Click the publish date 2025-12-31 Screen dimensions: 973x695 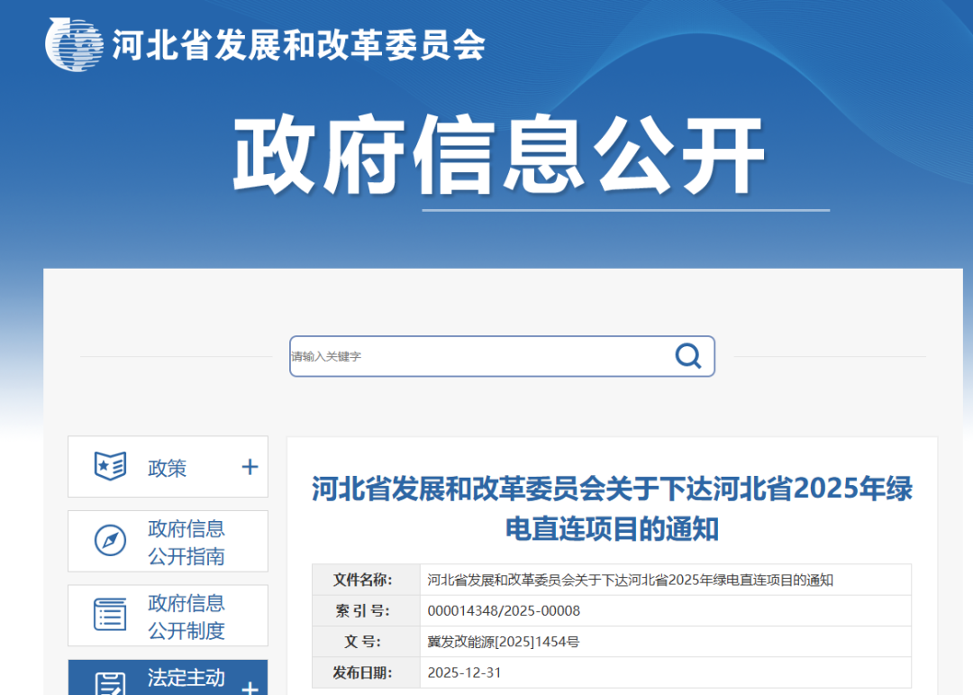[x=465, y=672]
